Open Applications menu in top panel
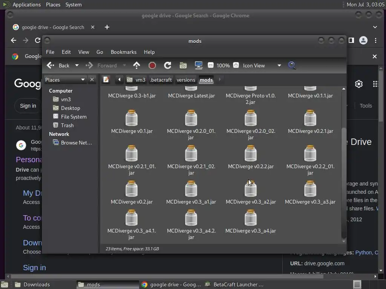The image size is (386, 289). pos(27,5)
